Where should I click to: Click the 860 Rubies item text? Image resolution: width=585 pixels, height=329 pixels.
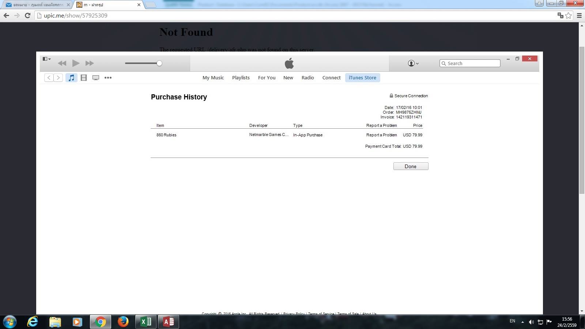[x=166, y=135]
